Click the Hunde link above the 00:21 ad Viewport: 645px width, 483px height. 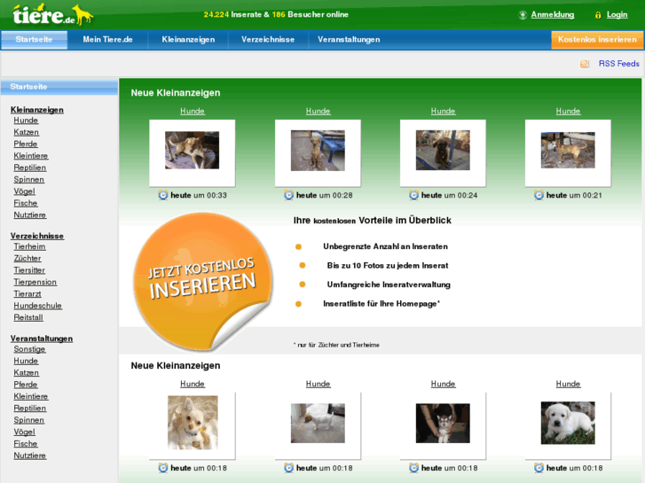tap(568, 111)
